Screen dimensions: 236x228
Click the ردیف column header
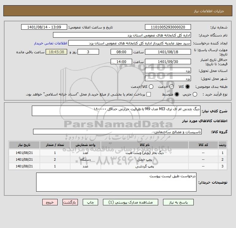pos(223,145)
